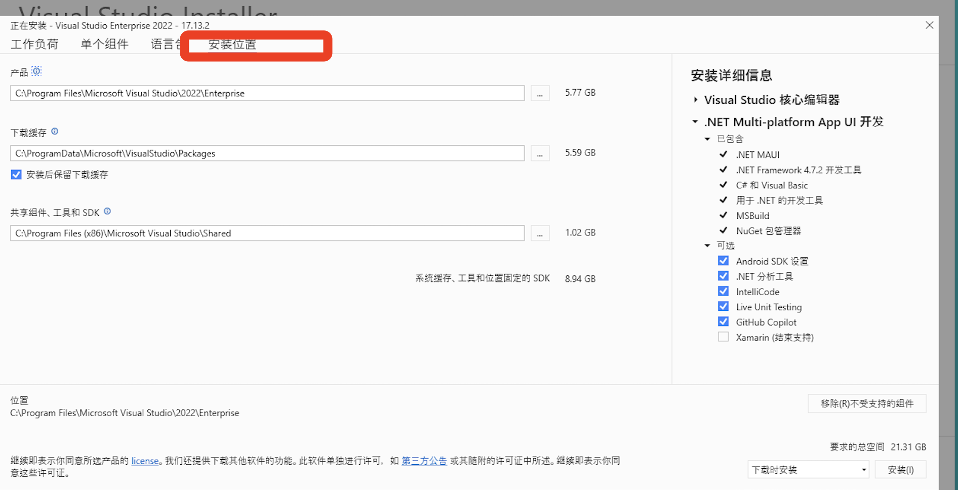Edit the product install path field
Viewport: 958px width, 490px height.
click(x=267, y=93)
